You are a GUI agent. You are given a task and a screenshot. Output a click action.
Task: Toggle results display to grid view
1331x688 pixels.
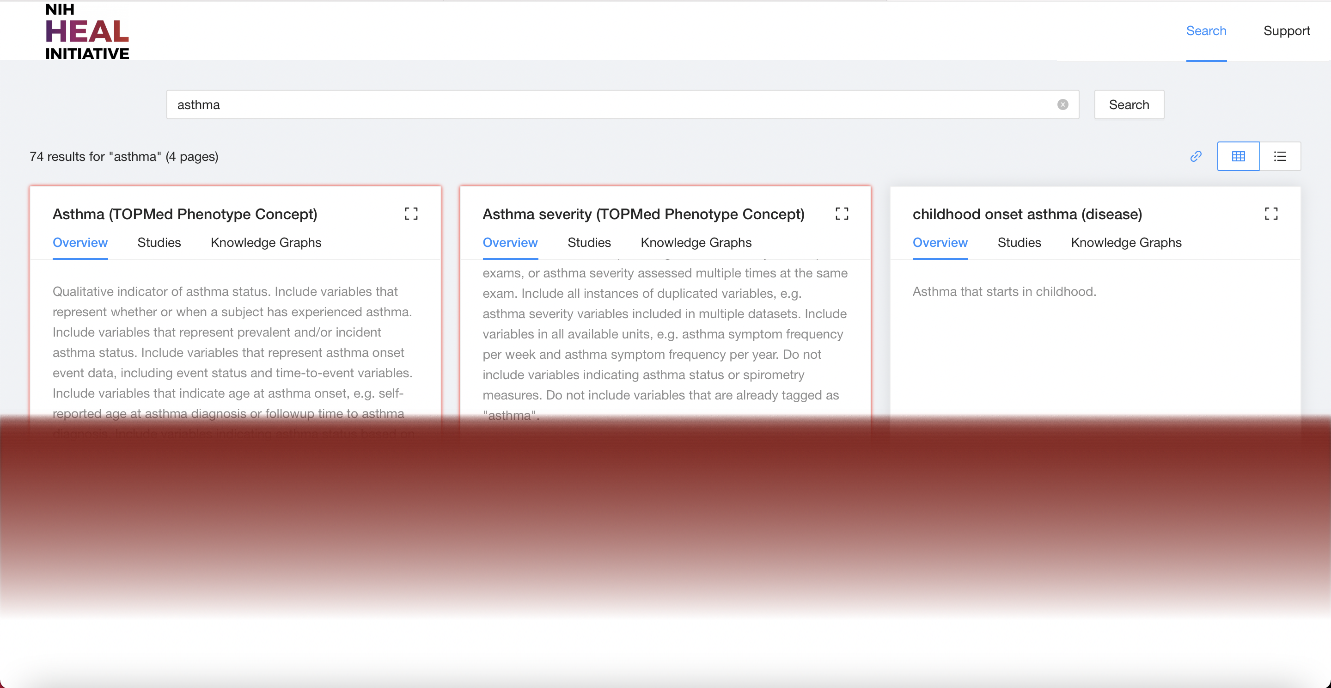pyautogui.click(x=1238, y=156)
